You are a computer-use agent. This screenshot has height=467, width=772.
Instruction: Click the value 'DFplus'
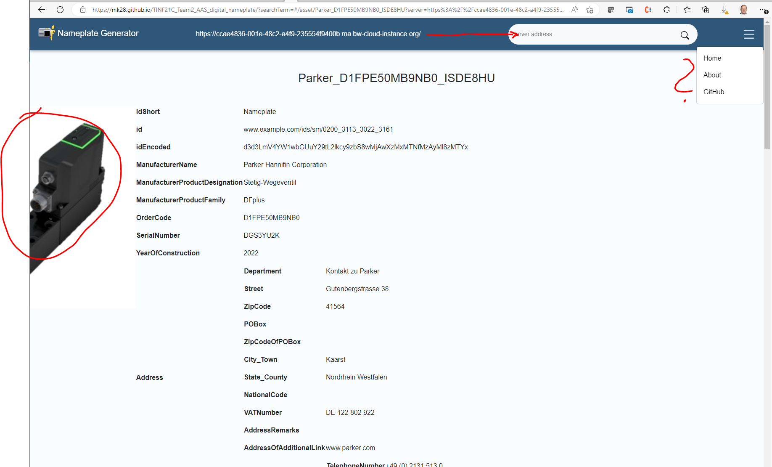254,200
